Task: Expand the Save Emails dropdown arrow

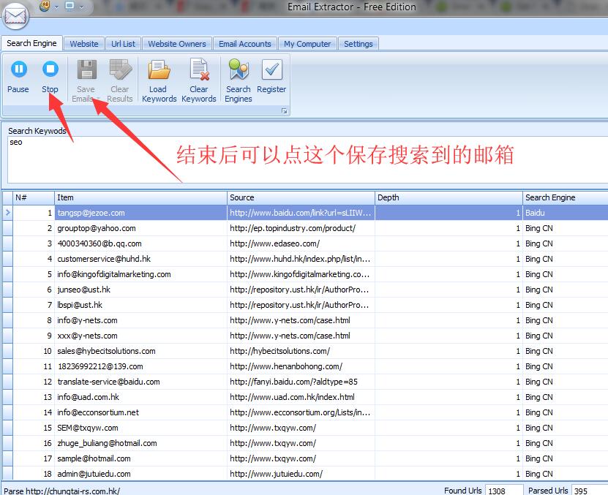Action: (x=98, y=99)
